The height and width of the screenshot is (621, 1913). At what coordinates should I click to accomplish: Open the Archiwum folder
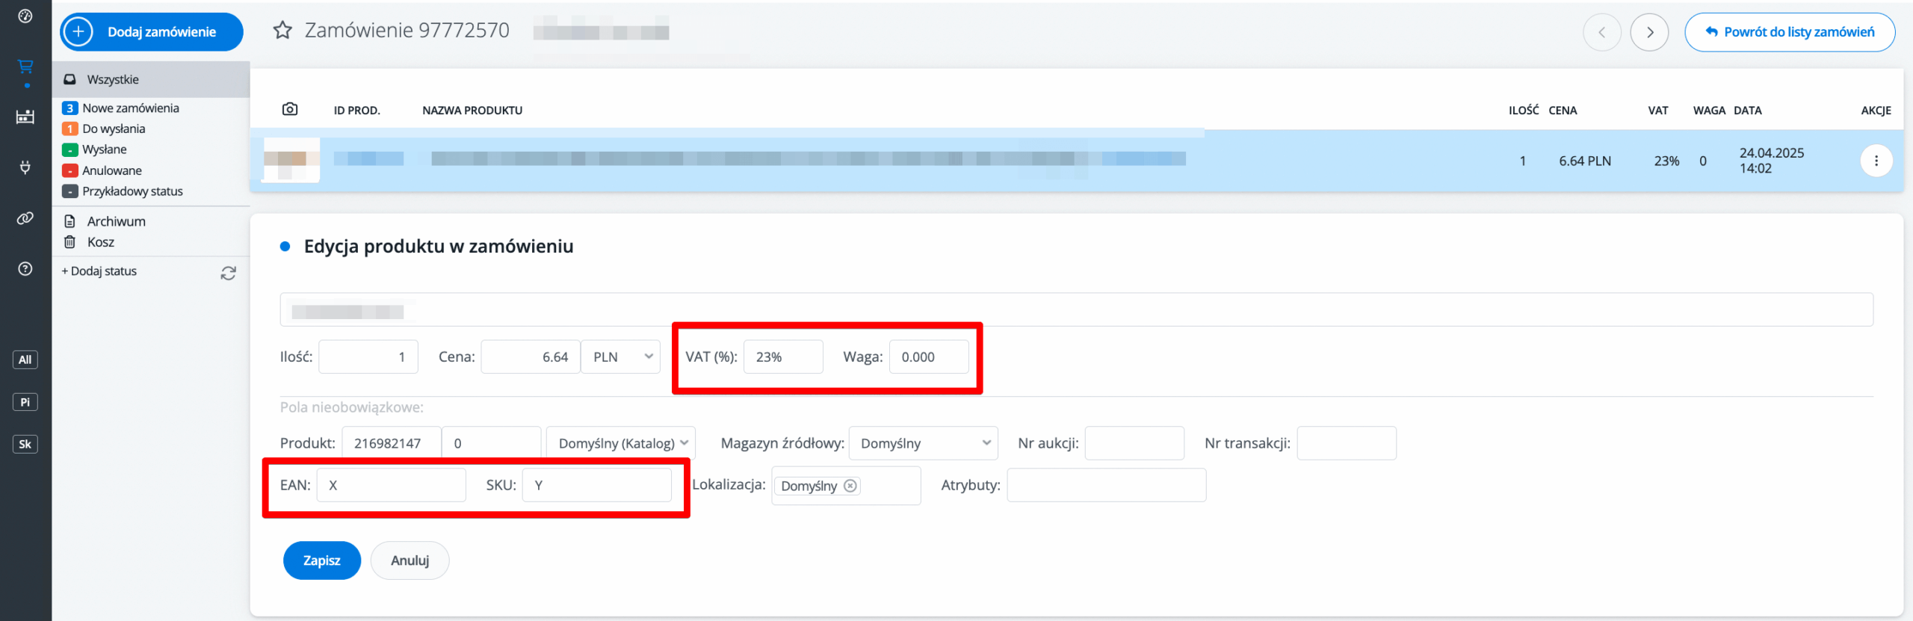[x=116, y=221]
